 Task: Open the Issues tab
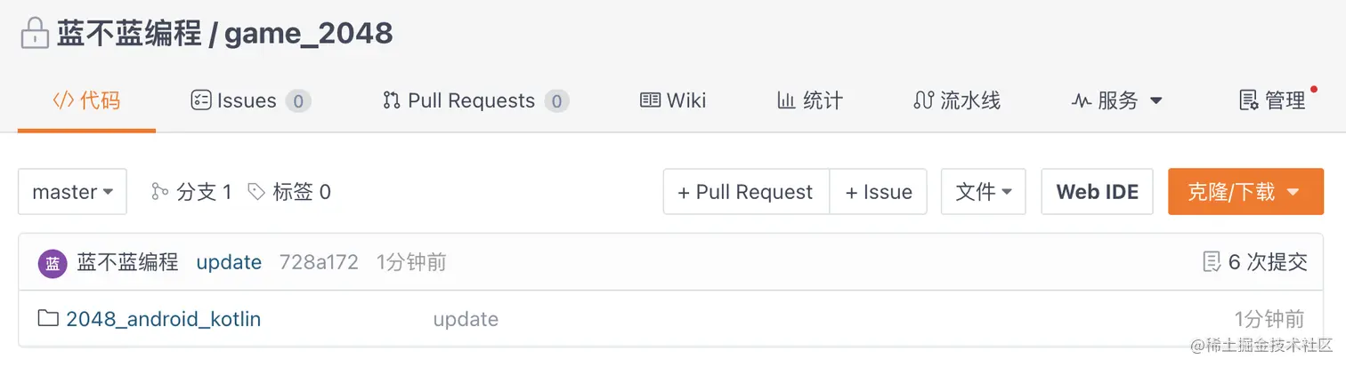pos(250,100)
